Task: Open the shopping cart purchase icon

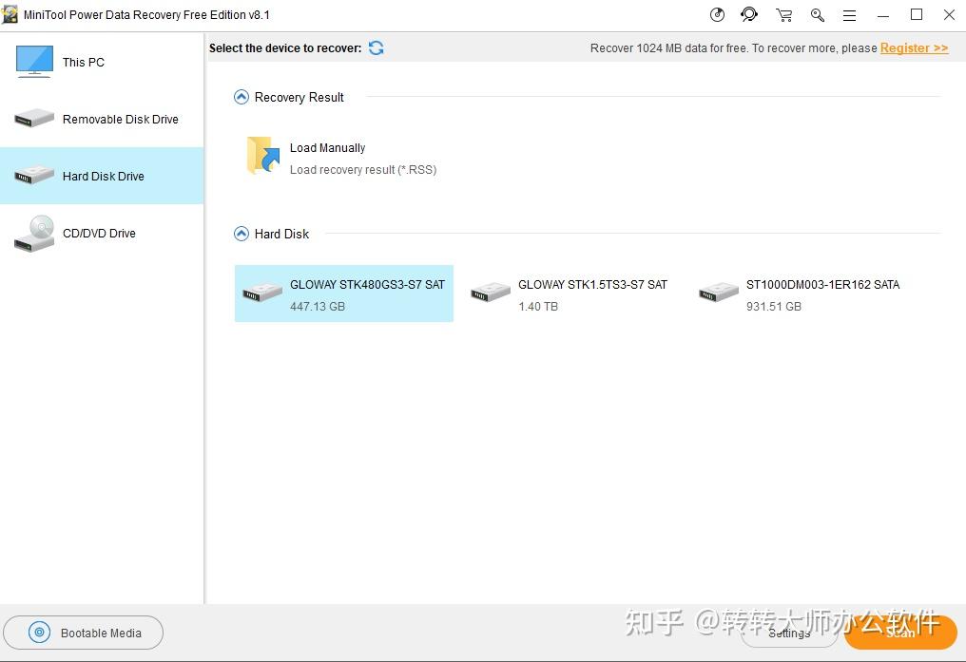Action: 783,15
